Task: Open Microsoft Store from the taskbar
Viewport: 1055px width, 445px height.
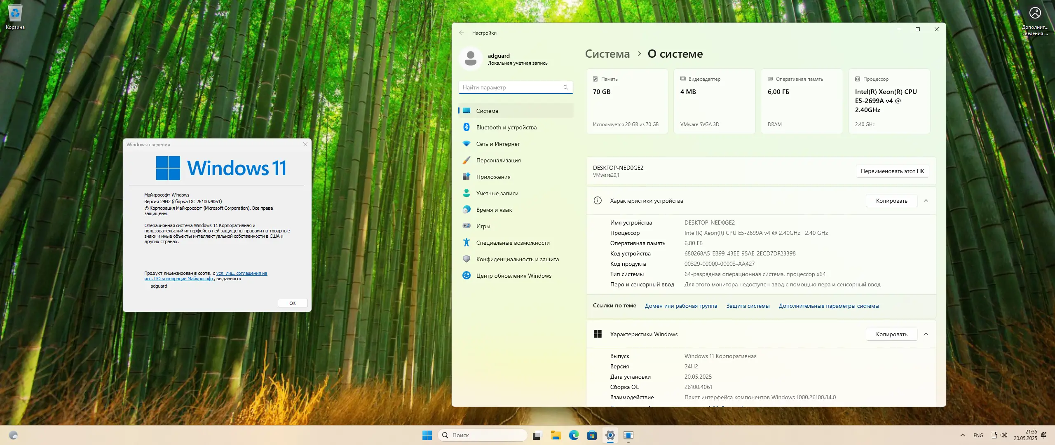Action: 592,435
